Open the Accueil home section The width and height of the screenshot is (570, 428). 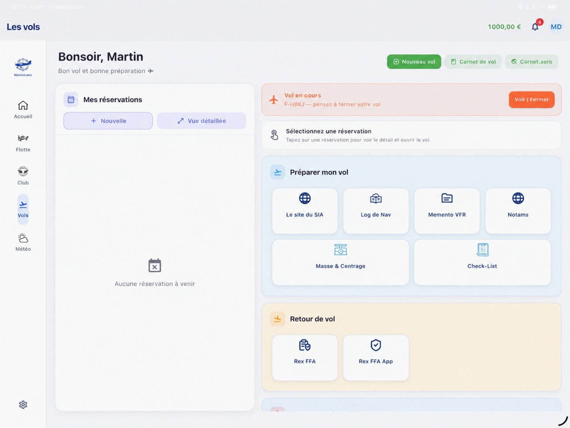[23, 110]
